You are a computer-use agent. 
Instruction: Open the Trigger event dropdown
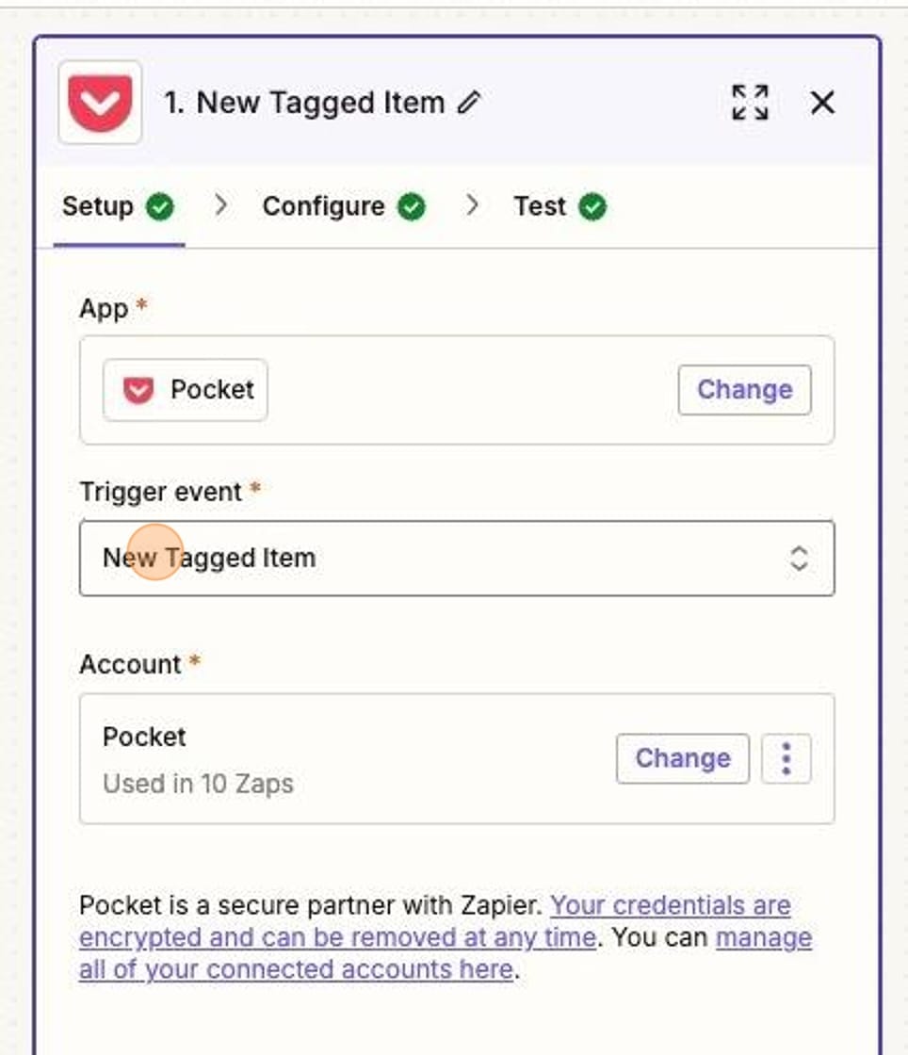coord(458,558)
